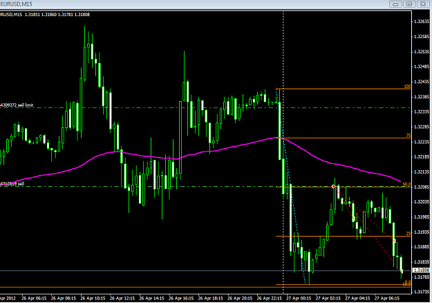The height and width of the screenshot is (303, 432).
Task: Click the '26 Apr 14:15' time label
Action: click(151, 298)
